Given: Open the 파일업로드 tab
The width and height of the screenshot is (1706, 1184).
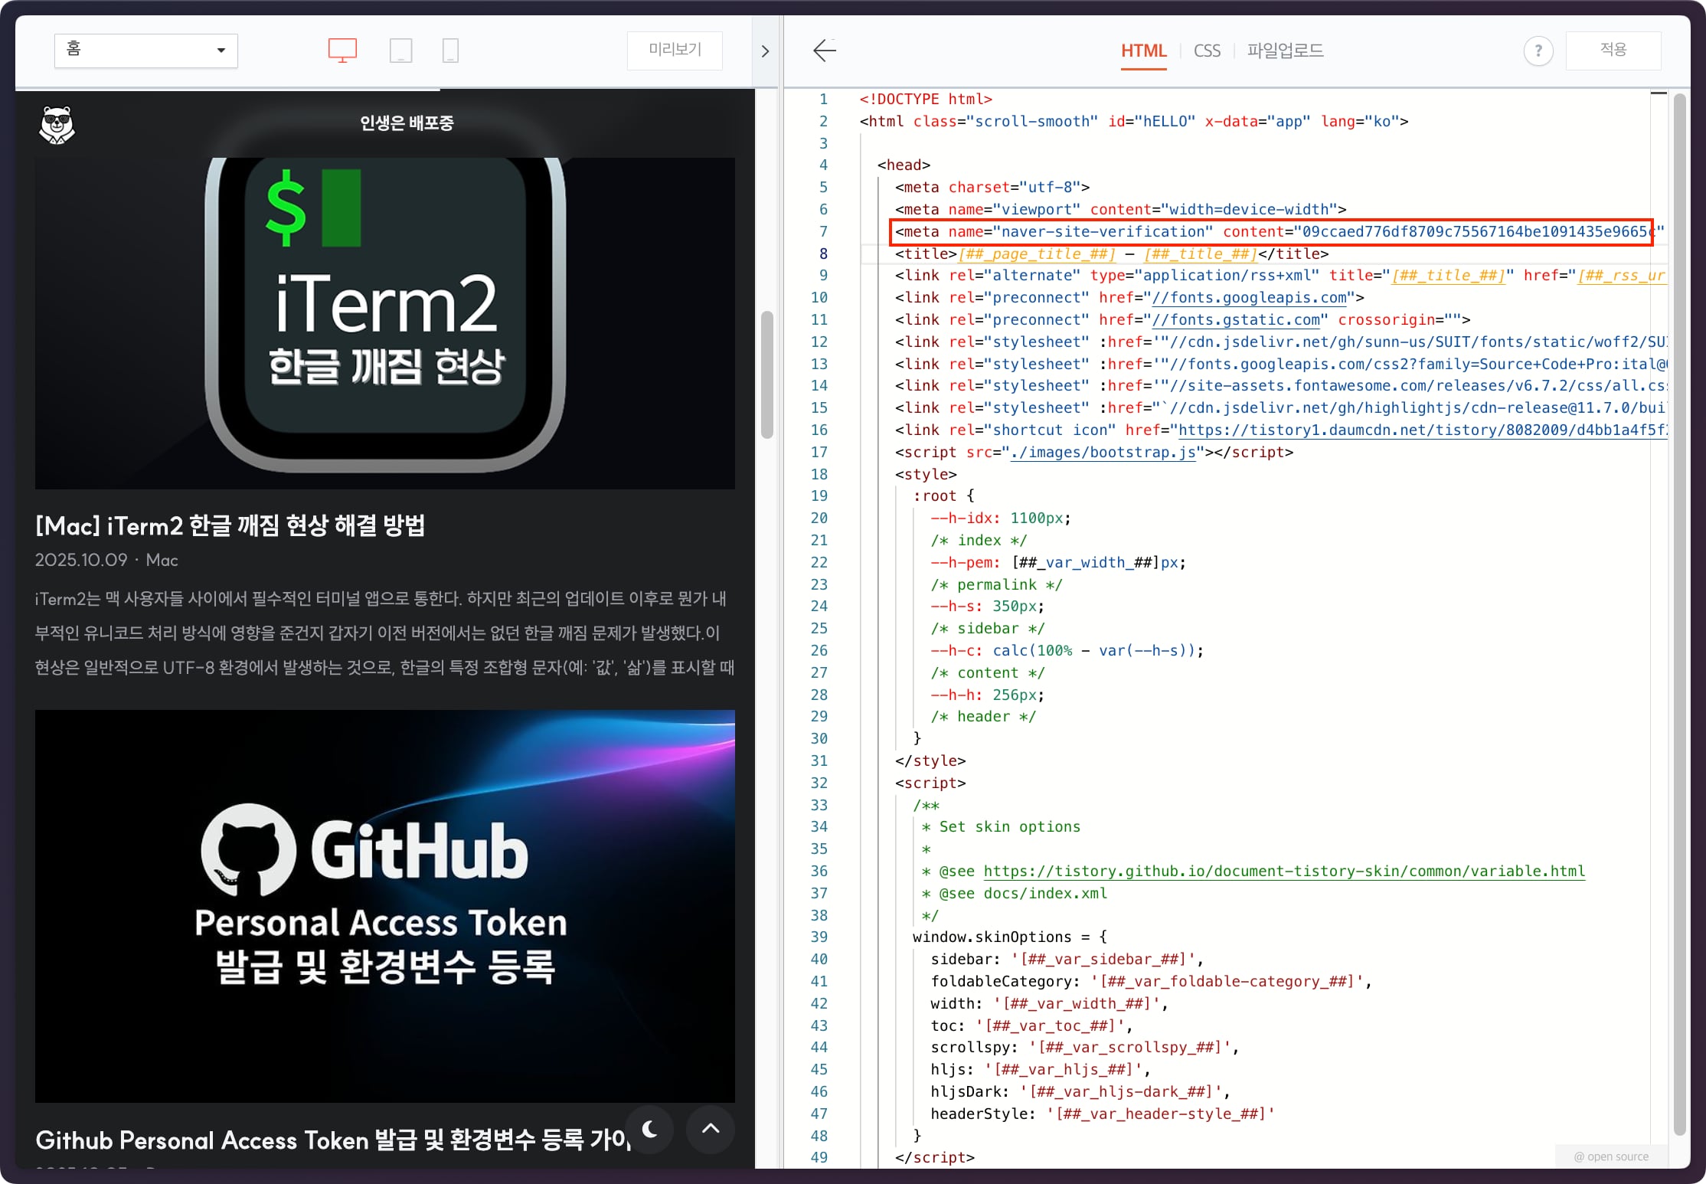Looking at the screenshot, I should 1285,51.
